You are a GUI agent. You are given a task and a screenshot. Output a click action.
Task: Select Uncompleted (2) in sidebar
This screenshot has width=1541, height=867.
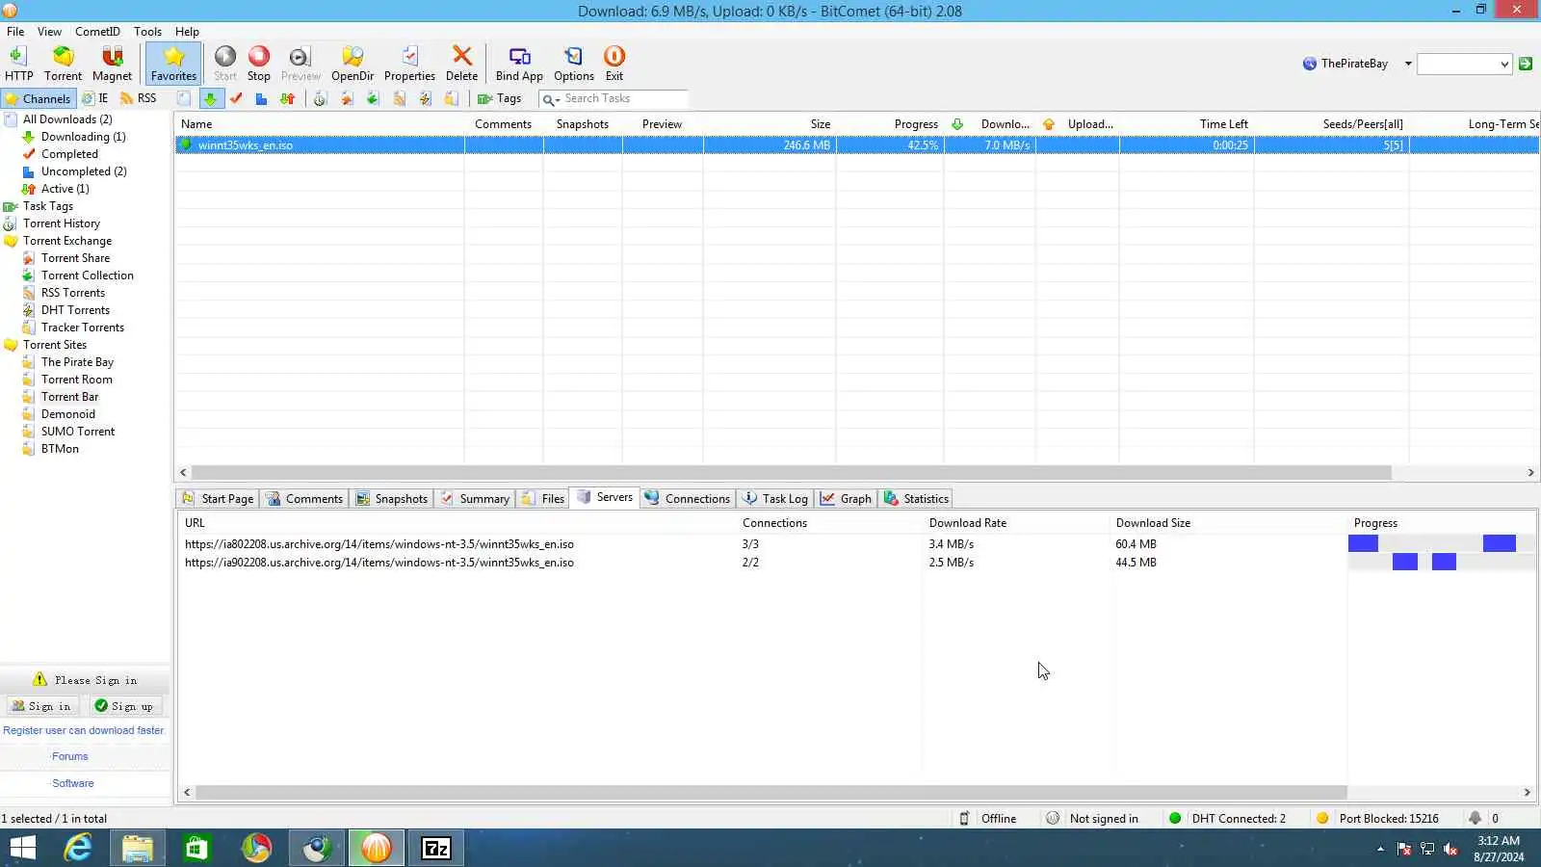point(84,171)
